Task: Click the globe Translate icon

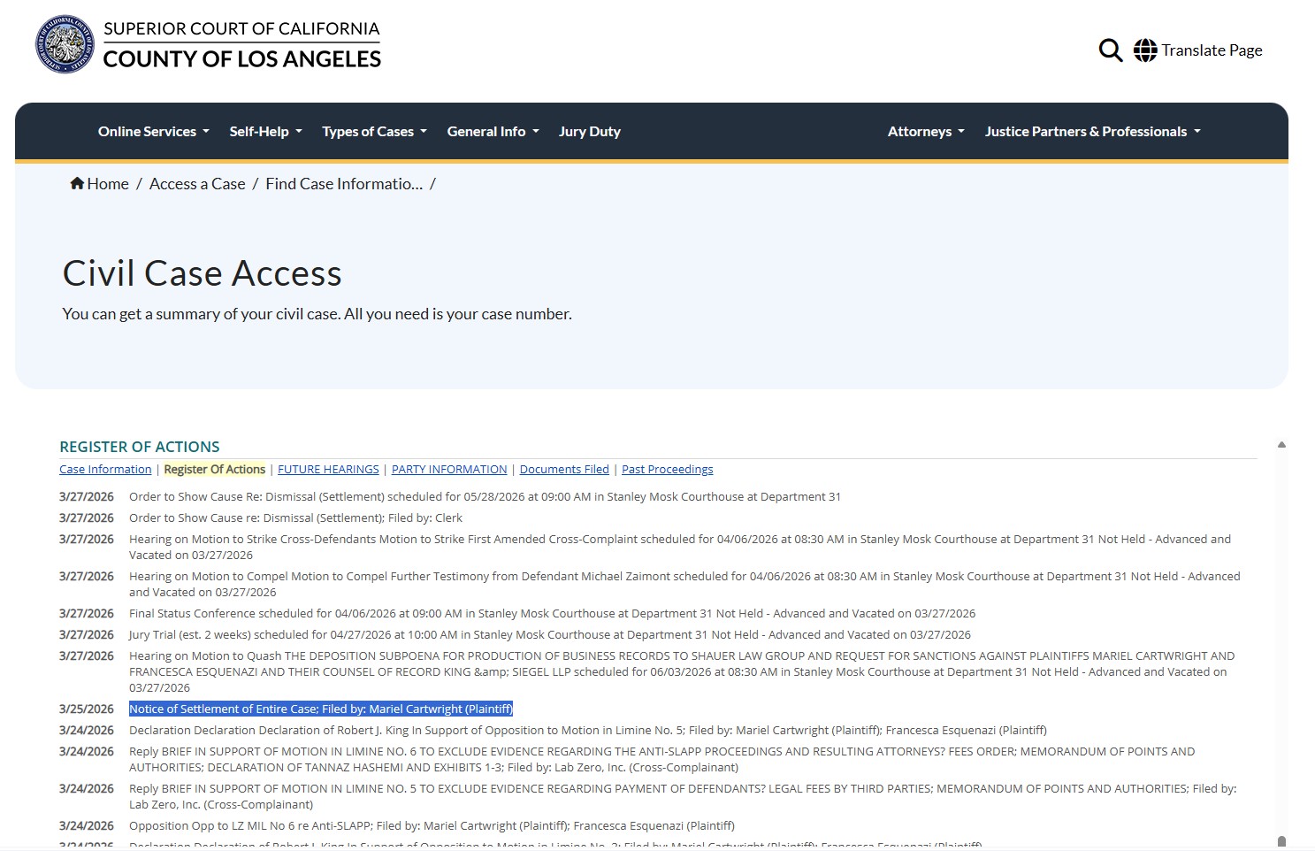Action: [1145, 50]
